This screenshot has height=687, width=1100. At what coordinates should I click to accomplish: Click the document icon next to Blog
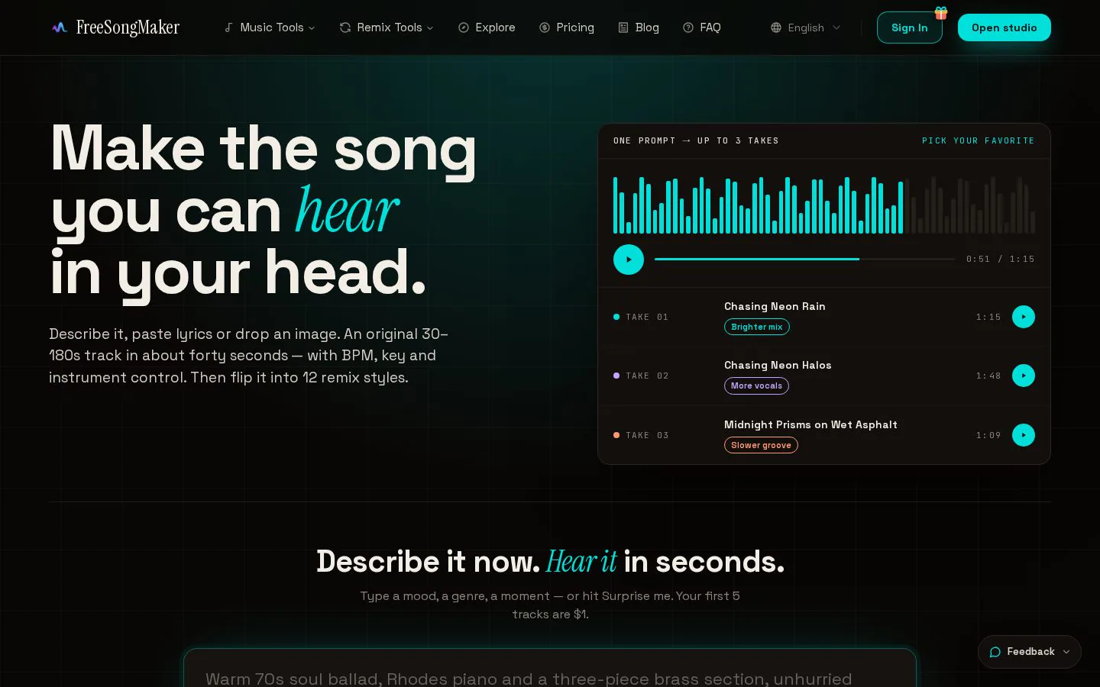pyautogui.click(x=623, y=27)
